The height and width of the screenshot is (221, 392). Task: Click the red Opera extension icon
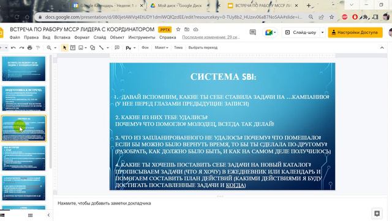tap(355, 17)
